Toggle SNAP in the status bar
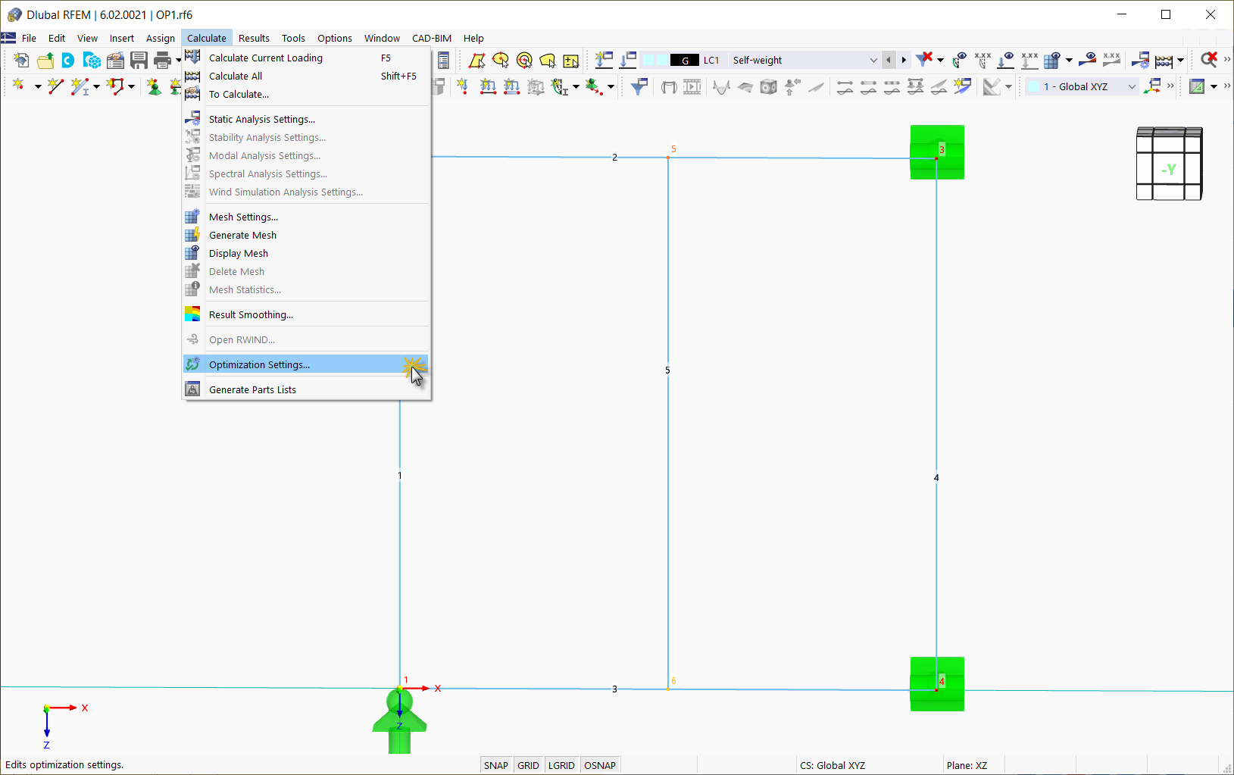This screenshot has width=1234, height=775. click(x=495, y=764)
